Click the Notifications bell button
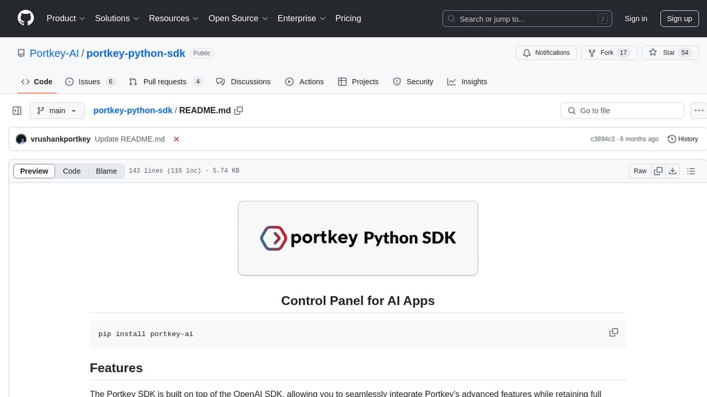707x397 pixels. click(546, 52)
